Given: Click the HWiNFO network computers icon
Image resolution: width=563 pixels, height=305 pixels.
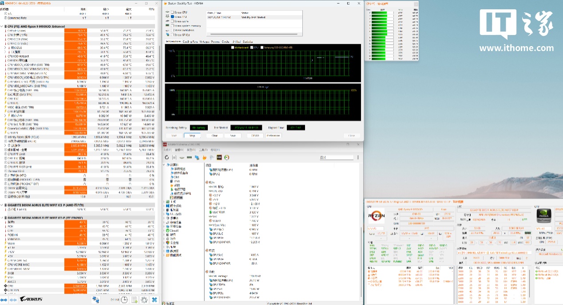Looking at the screenshot, I should pyautogui.click(x=95, y=300).
